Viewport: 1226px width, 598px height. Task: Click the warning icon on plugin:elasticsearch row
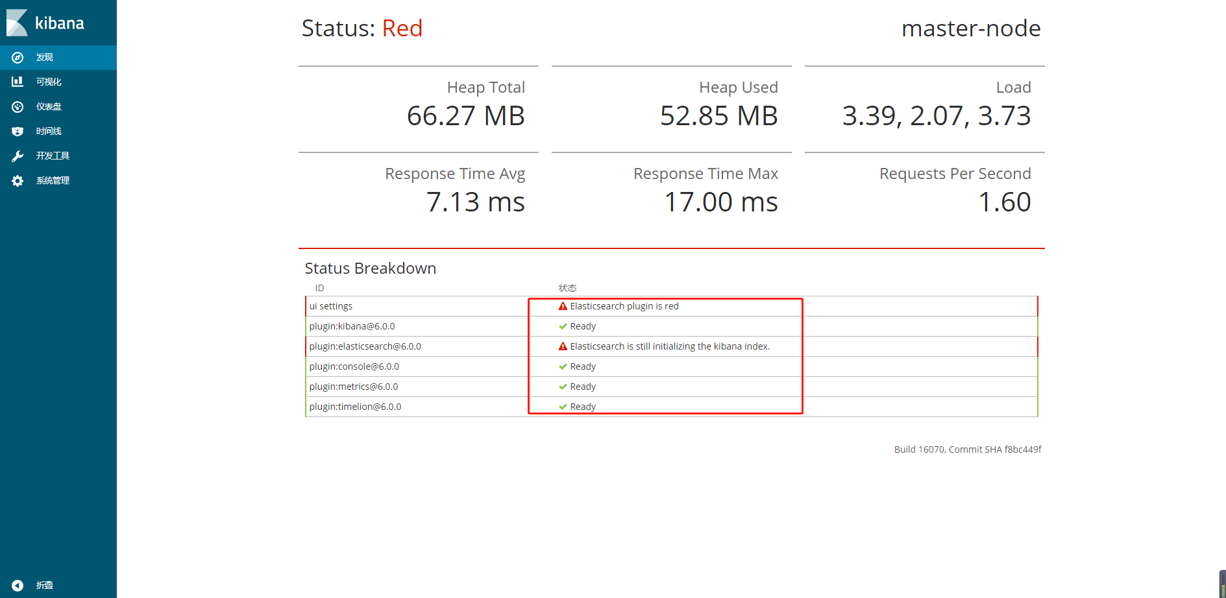(x=563, y=346)
